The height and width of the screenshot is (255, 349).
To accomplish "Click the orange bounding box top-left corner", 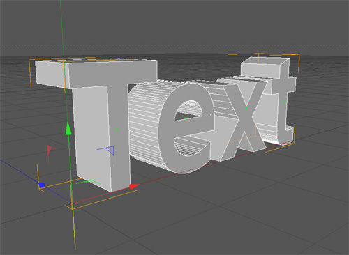I will coord(29,60).
